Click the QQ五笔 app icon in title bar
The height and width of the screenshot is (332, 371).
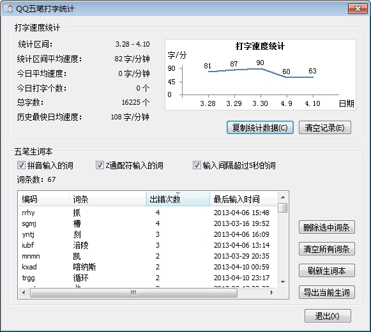click(8, 9)
